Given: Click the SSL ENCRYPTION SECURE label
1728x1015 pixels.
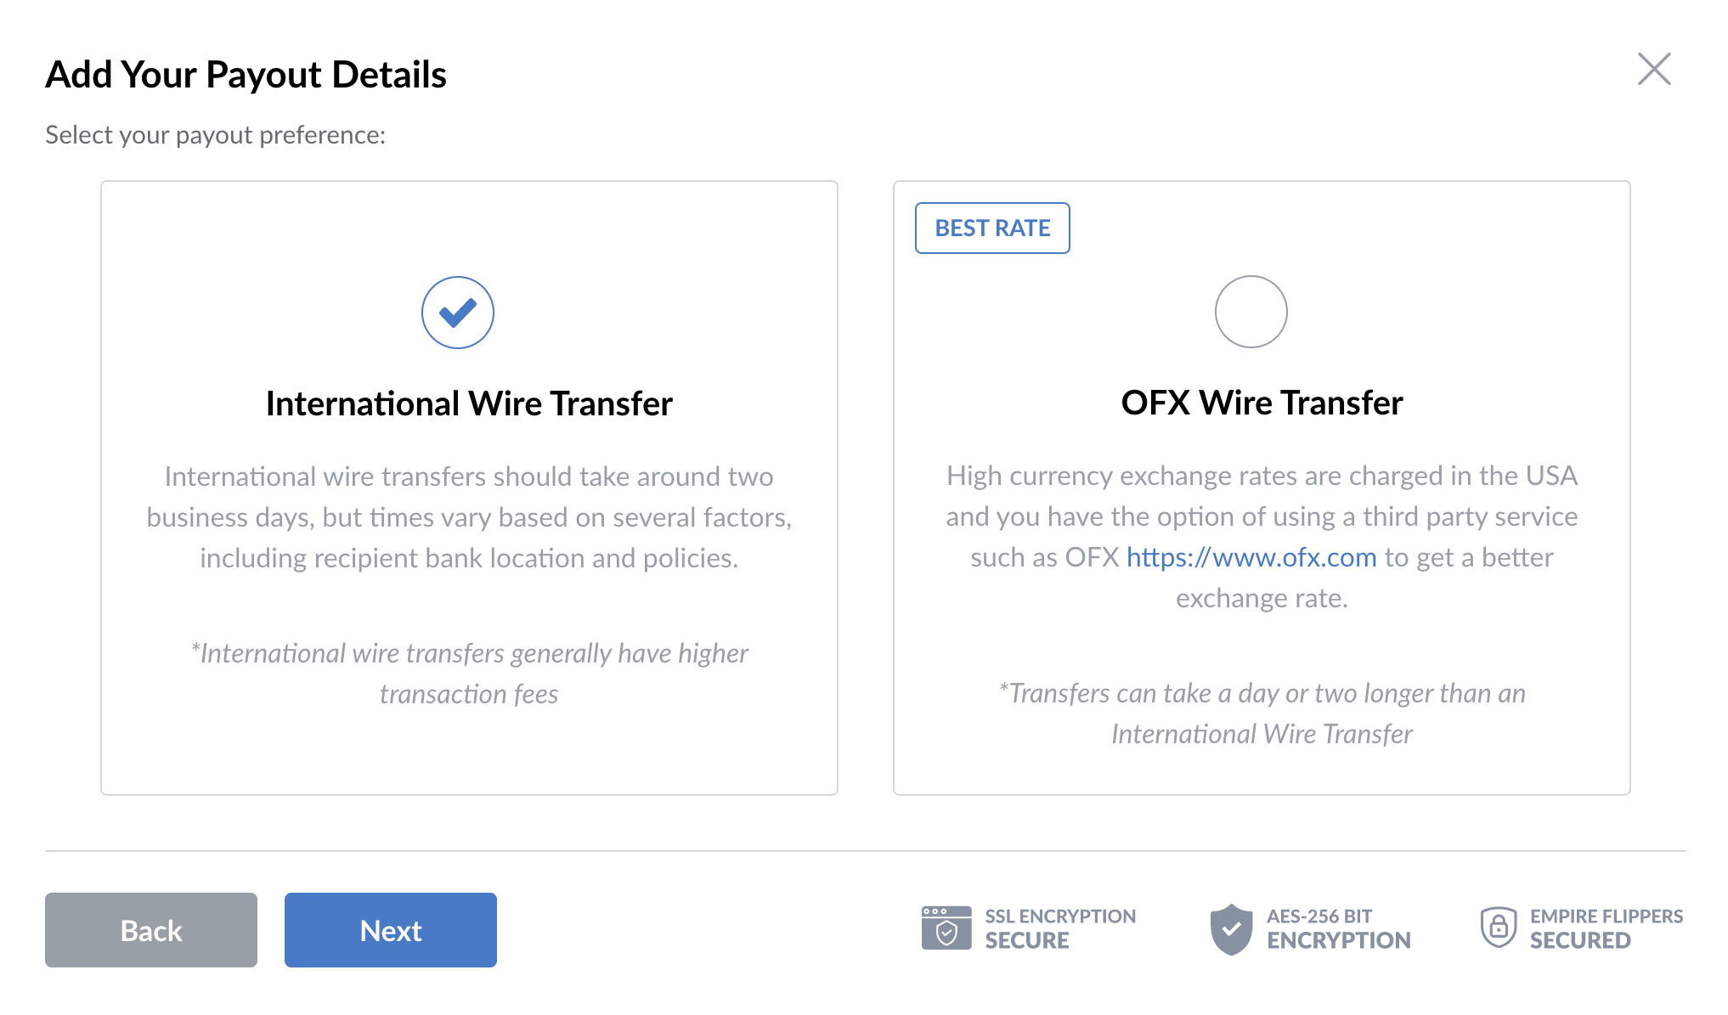Looking at the screenshot, I should click(1060, 928).
